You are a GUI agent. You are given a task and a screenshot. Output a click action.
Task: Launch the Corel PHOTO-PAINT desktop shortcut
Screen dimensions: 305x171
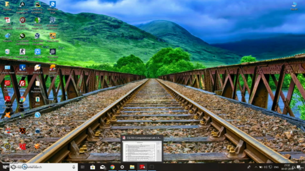(22, 23)
